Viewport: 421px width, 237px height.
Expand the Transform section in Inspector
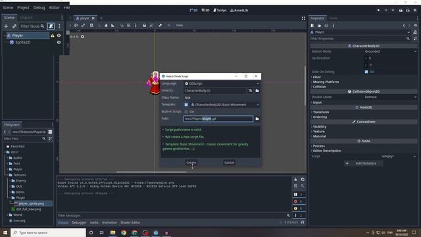[x=320, y=112]
